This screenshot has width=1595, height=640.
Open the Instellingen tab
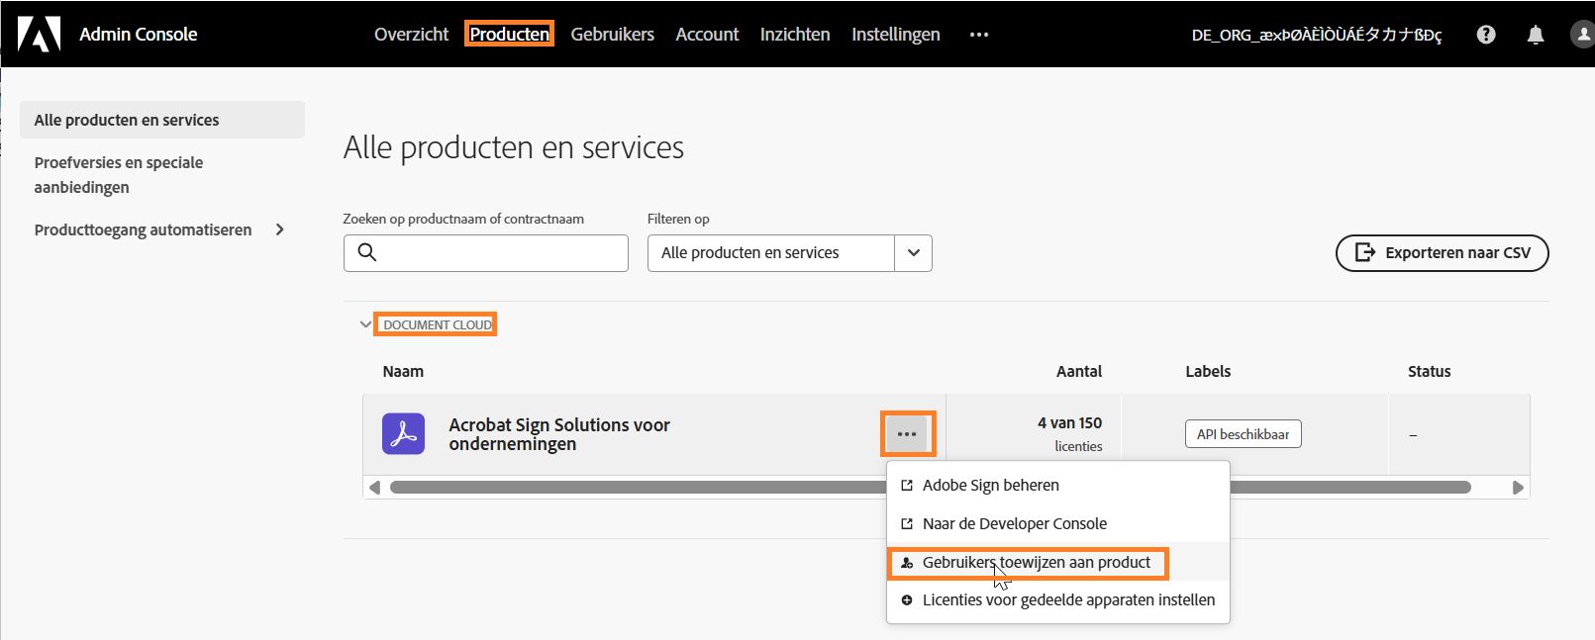[x=896, y=35]
